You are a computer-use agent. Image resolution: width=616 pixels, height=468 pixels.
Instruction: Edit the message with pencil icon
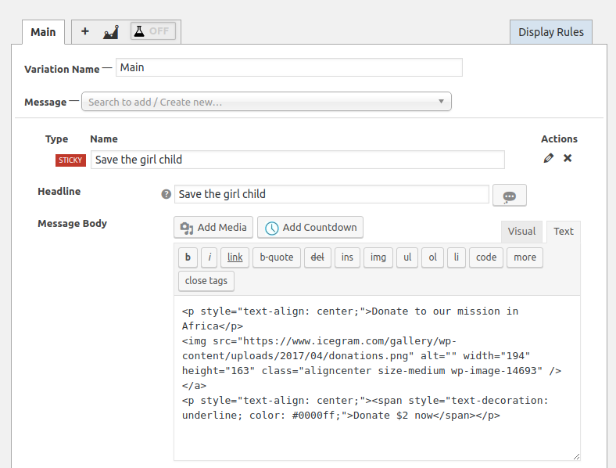point(549,158)
